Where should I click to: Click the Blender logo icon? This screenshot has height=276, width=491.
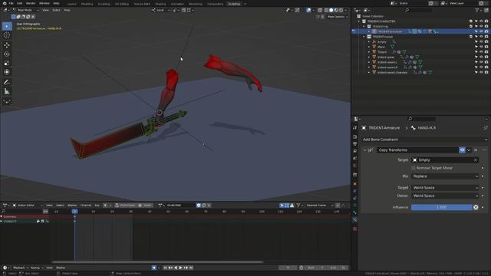(5, 3)
